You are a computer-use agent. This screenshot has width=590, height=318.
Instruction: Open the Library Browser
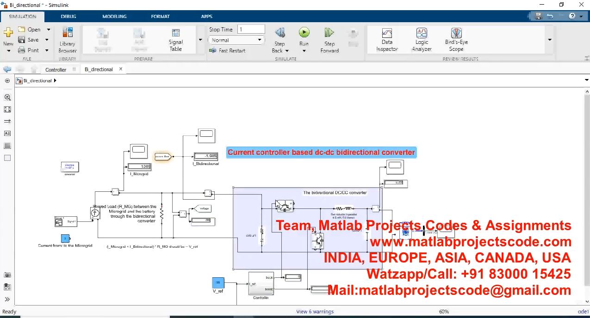pos(68,40)
